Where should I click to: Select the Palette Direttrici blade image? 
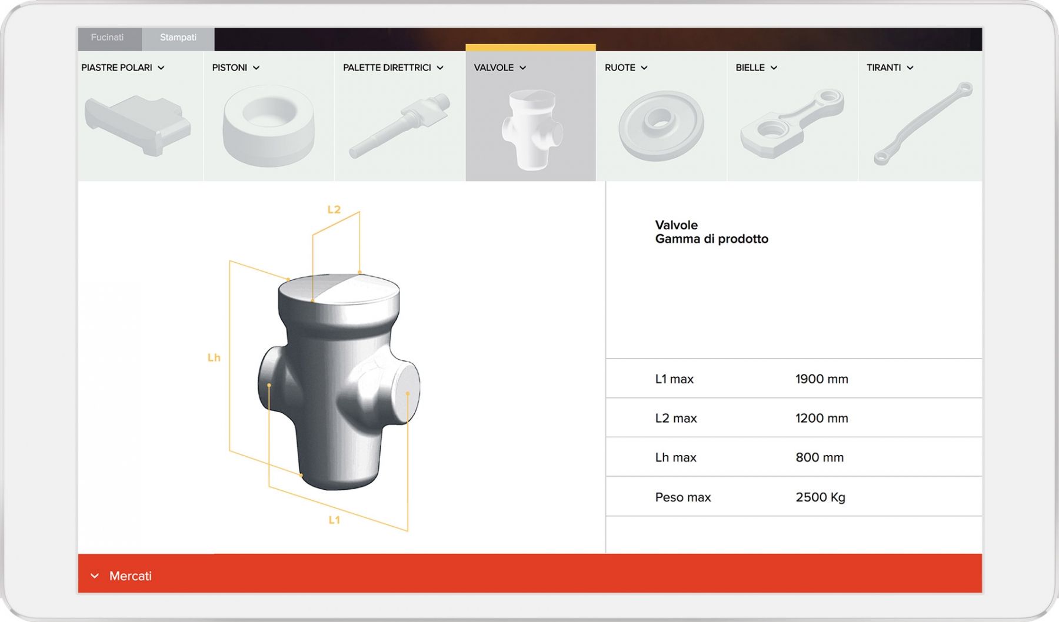tap(399, 125)
